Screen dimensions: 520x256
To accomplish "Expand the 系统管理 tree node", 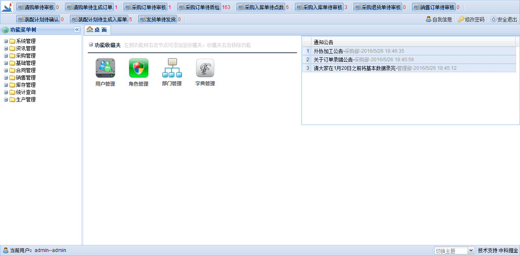I will click(x=6, y=41).
